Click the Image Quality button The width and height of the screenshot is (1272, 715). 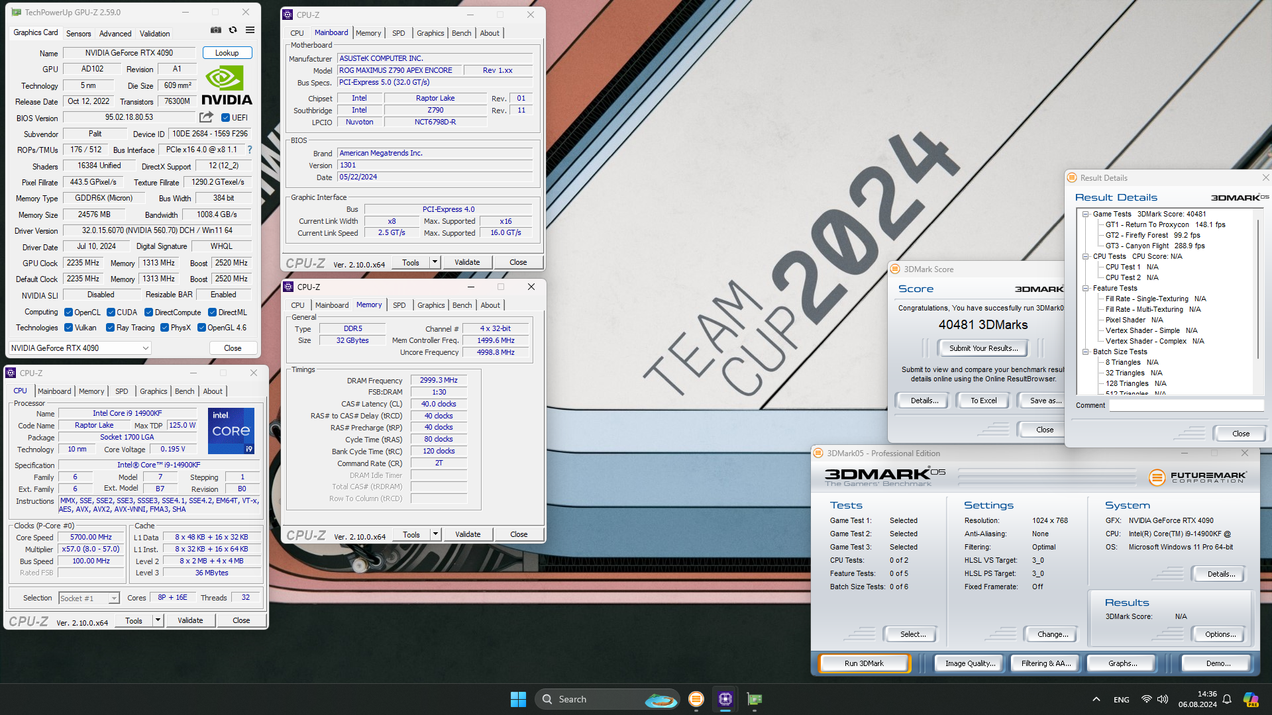tap(970, 663)
